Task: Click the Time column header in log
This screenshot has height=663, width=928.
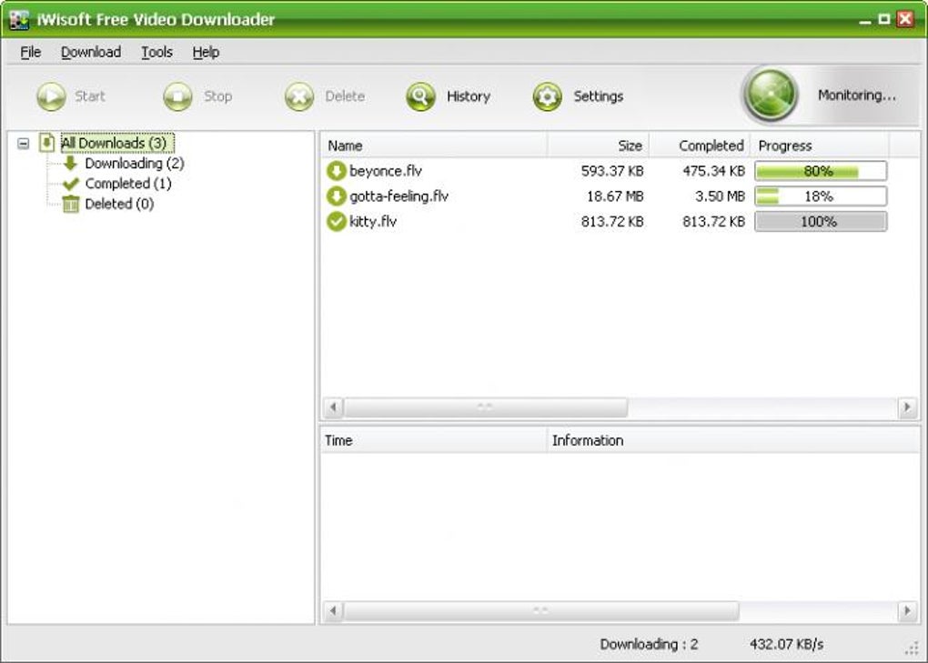Action: click(x=434, y=440)
